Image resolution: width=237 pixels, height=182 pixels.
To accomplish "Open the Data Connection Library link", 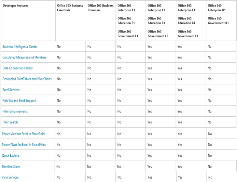I will [17, 68].
